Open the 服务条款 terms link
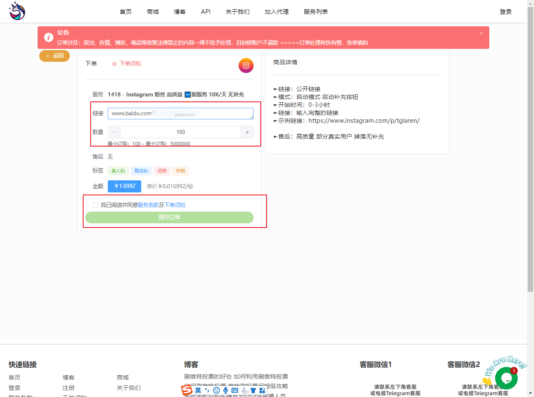 (x=148, y=205)
